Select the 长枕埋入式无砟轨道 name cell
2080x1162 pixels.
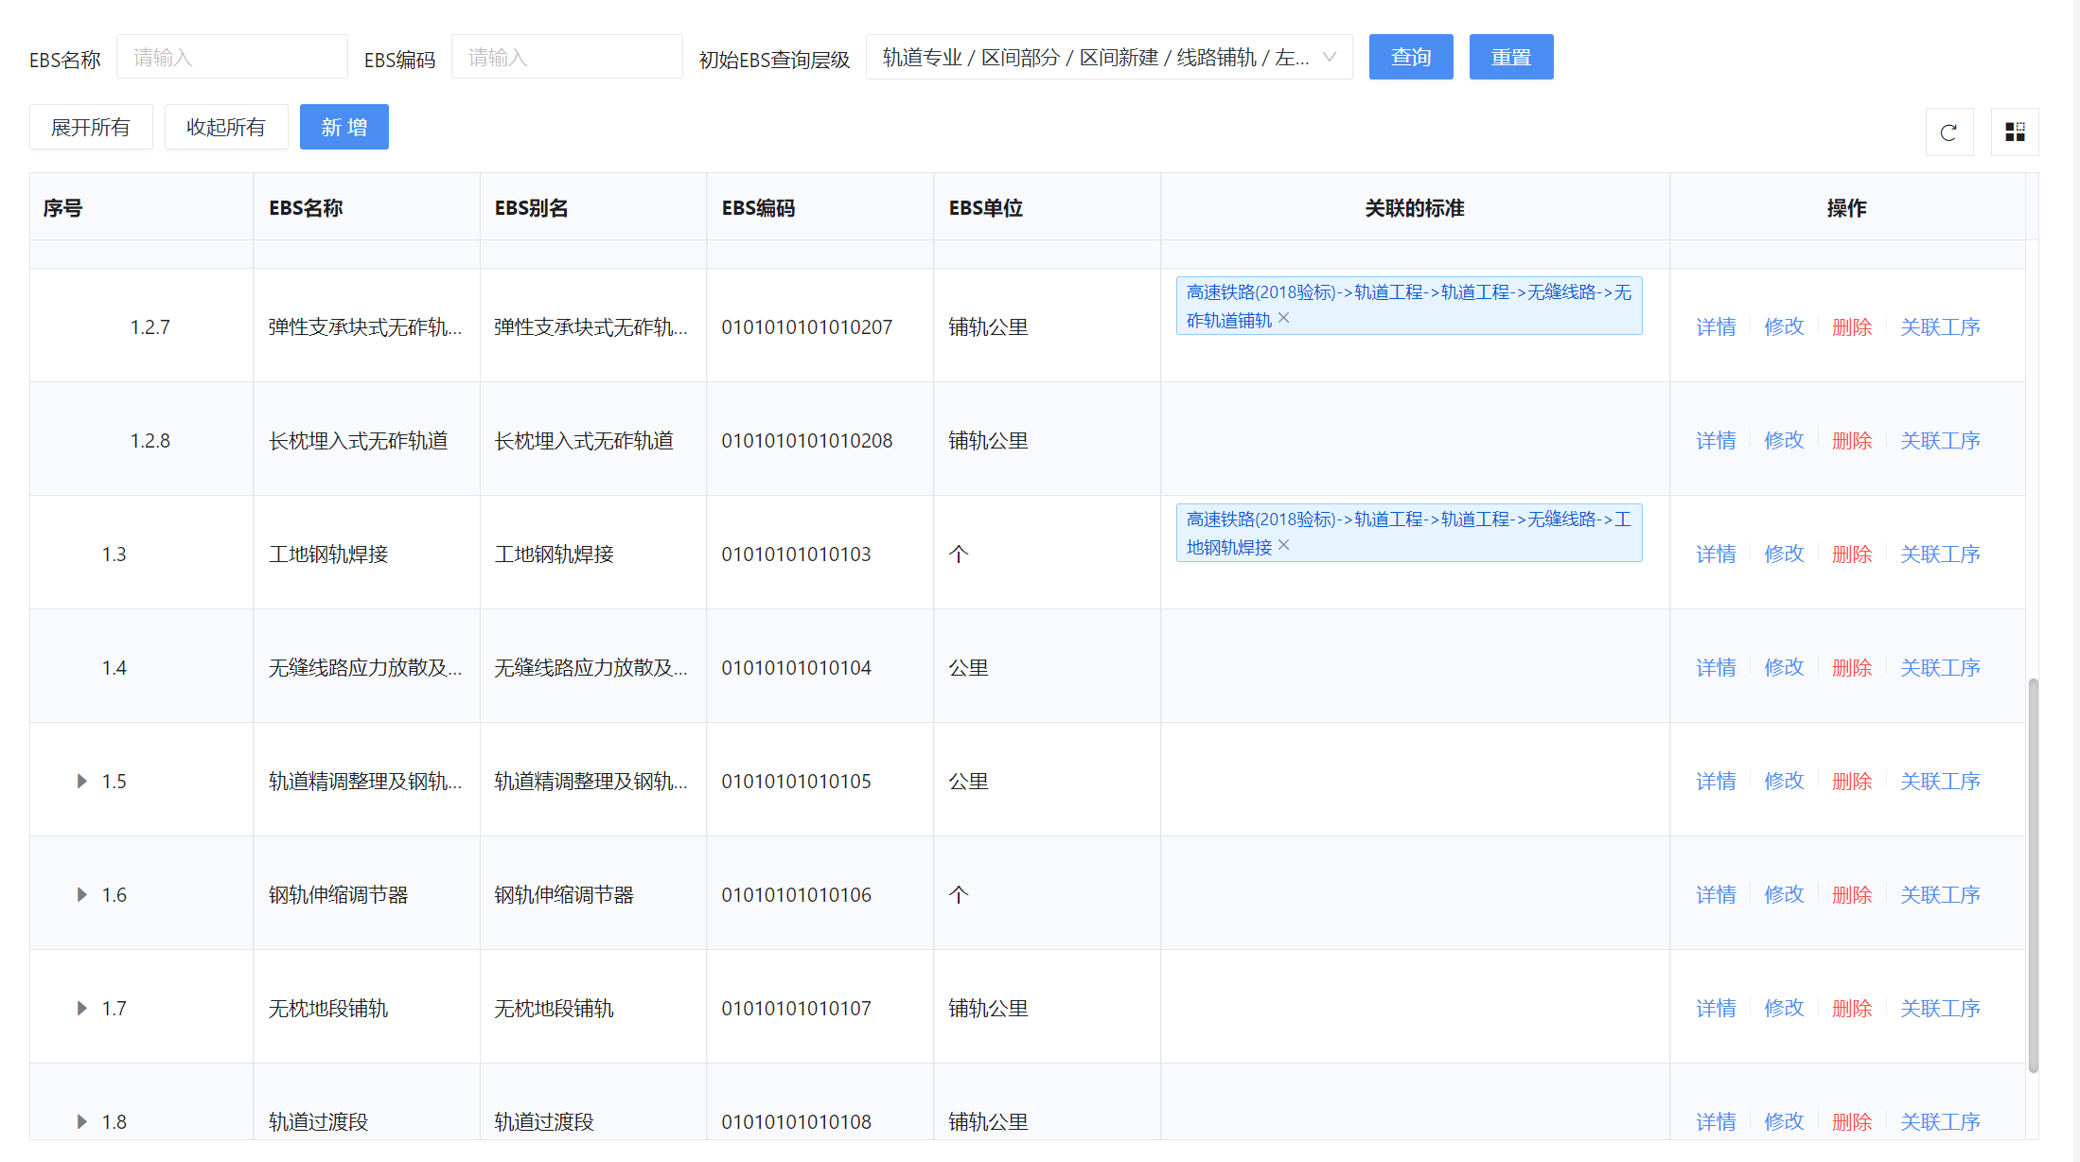[366, 441]
